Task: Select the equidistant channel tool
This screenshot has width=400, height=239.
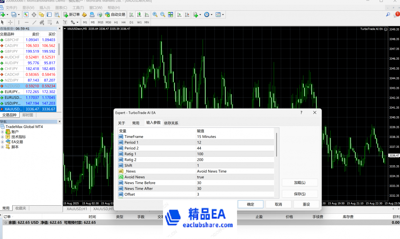Action: [42, 22]
